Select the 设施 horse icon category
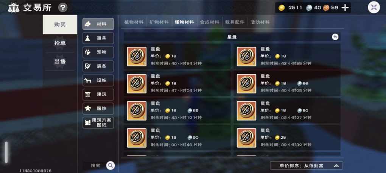The height and width of the screenshot is (173, 386). click(98, 80)
